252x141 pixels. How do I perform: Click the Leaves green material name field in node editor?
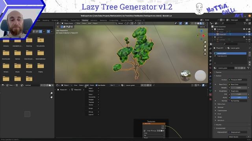(x=133, y=85)
